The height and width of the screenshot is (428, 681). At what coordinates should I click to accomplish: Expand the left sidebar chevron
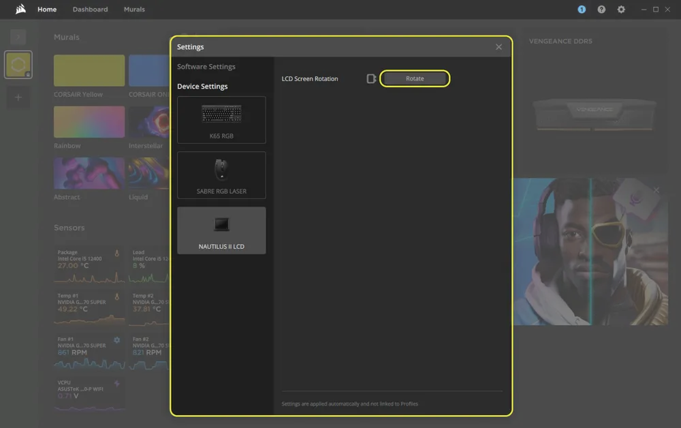tap(18, 37)
